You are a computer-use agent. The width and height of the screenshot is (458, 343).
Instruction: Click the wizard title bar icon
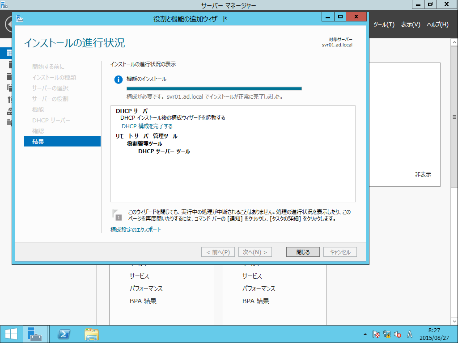[x=20, y=18]
